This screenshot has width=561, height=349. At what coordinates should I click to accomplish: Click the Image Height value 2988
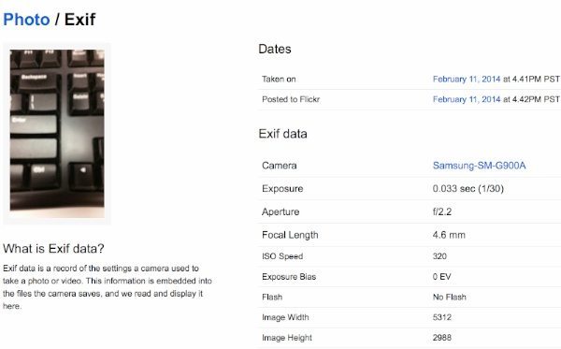442,337
